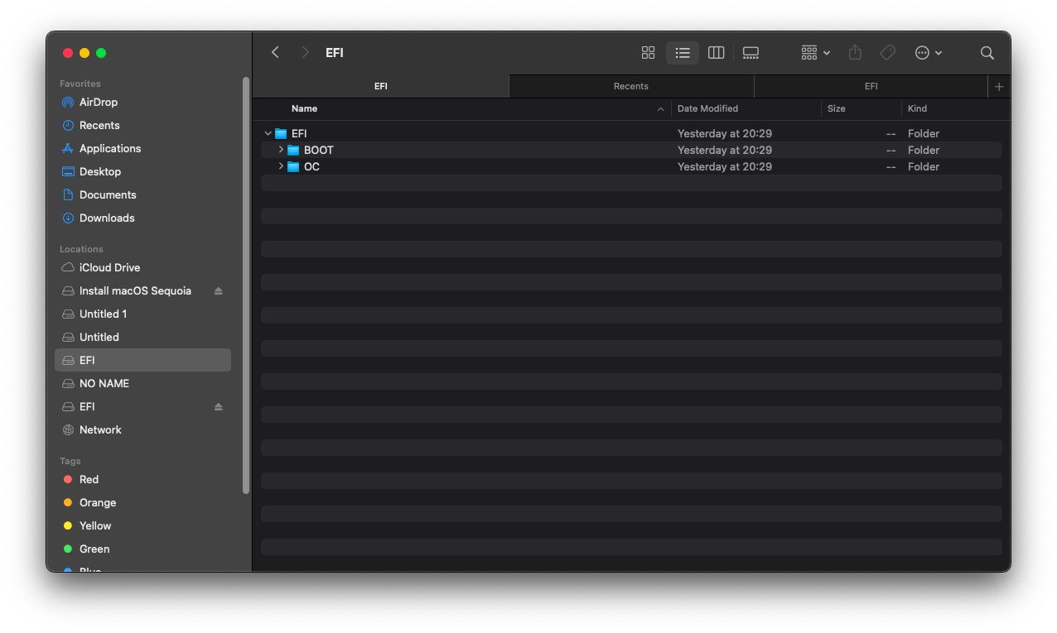Screen dimensions: 1057x633
Task: Open the Share menu in toolbar
Action: 854,52
